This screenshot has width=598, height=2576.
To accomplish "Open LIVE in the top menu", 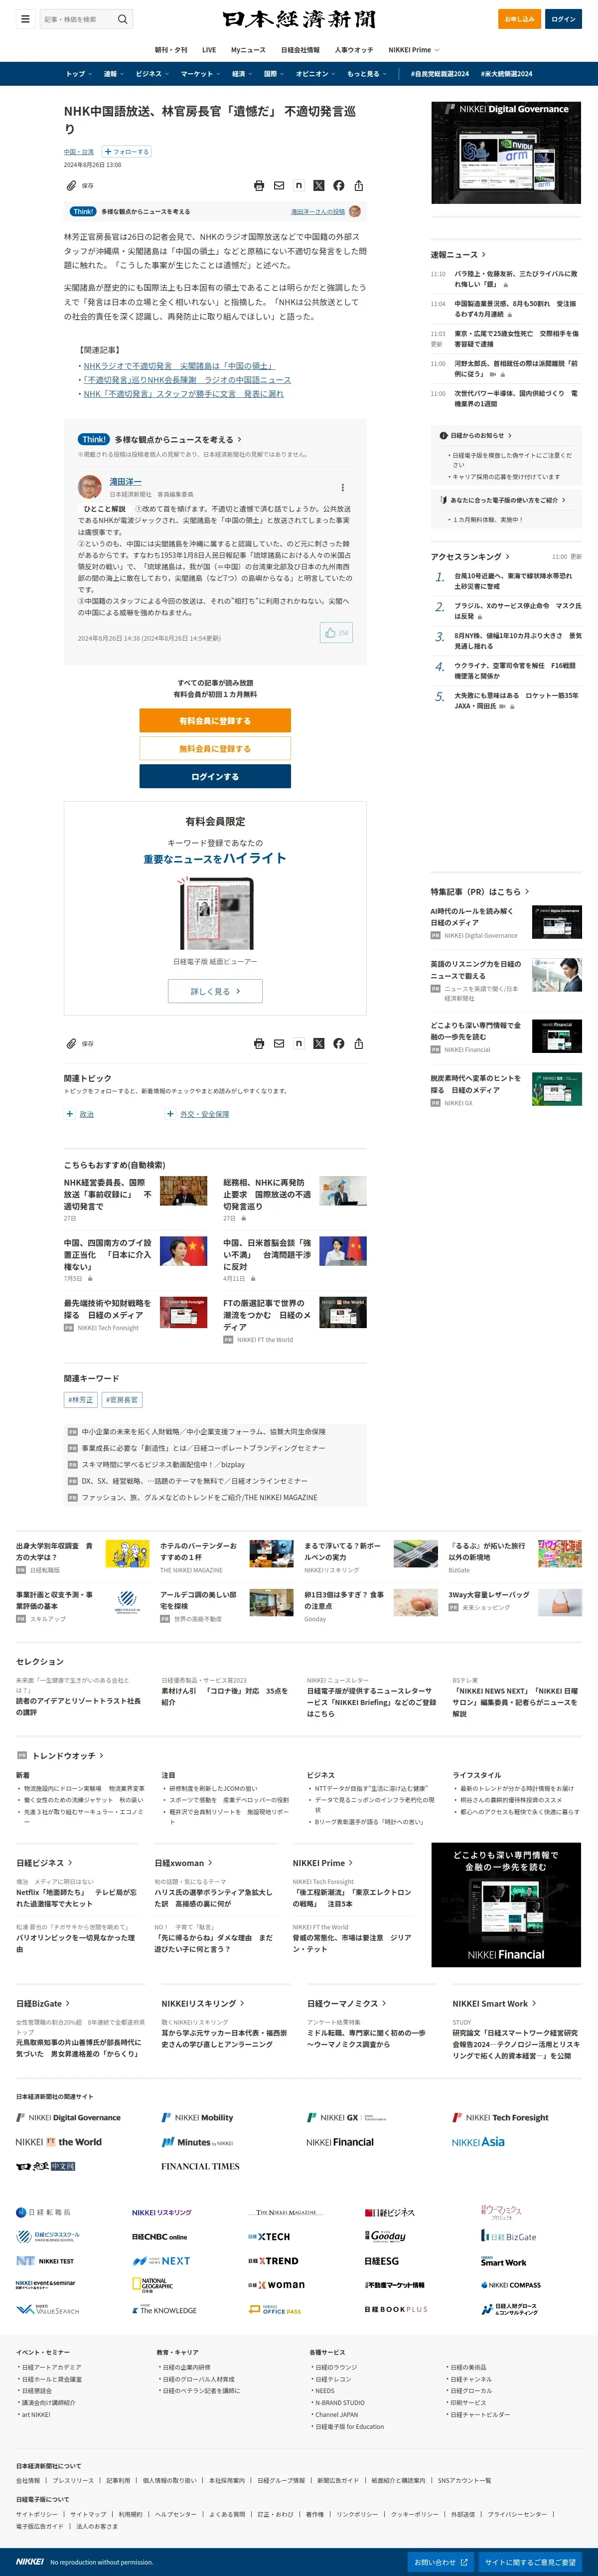I will [x=209, y=49].
